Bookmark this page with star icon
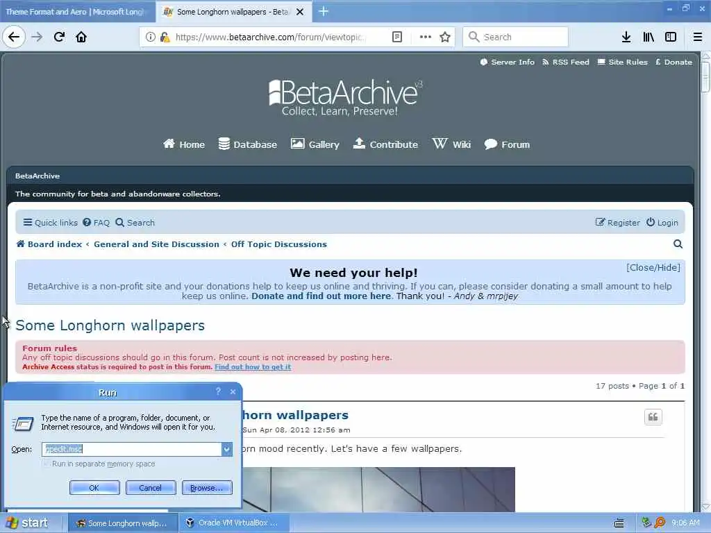711x533 pixels. pos(445,37)
